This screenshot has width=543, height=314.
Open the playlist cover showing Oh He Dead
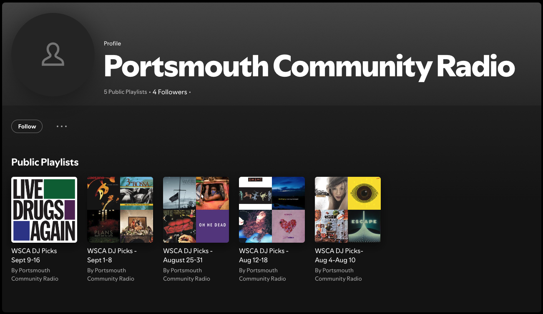(x=196, y=210)
